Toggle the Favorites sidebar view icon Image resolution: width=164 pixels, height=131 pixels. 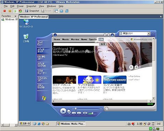coord(56,11)
